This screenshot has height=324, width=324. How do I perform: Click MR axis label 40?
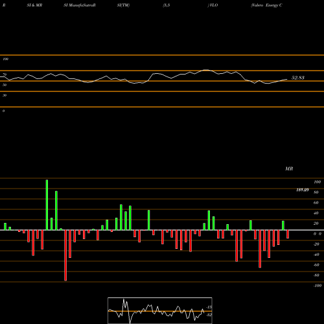tap(316, 213)
